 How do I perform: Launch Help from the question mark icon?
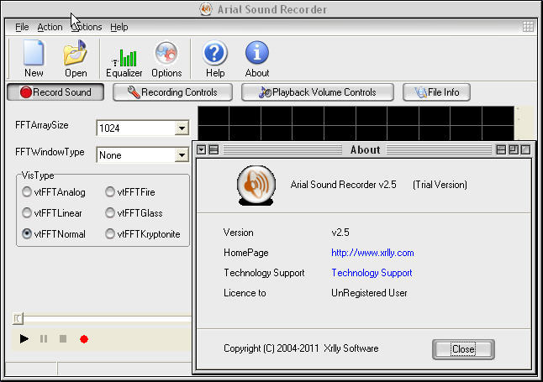coord(215,59)
